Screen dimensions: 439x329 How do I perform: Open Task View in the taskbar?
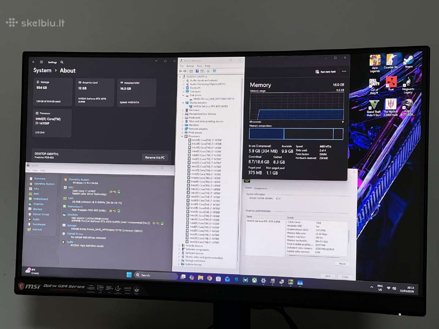(183, 277)
